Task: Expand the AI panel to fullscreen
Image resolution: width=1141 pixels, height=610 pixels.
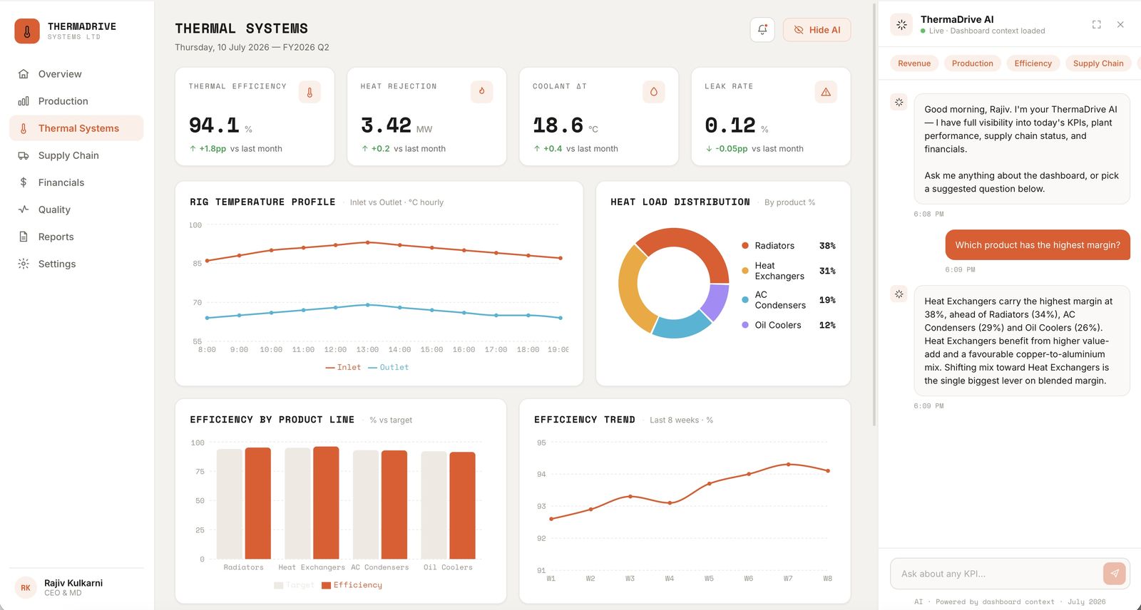Action: pyautogui.click(x=1097, y=24)
